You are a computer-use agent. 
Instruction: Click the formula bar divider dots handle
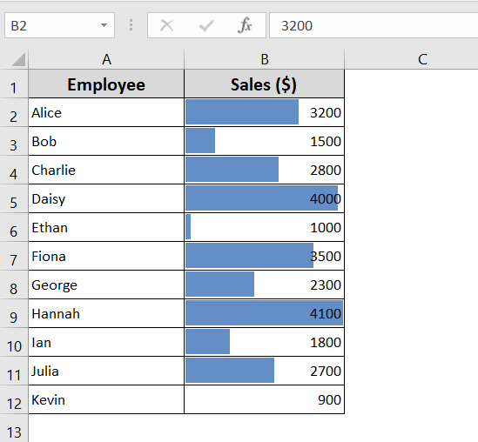pos(131,25)
